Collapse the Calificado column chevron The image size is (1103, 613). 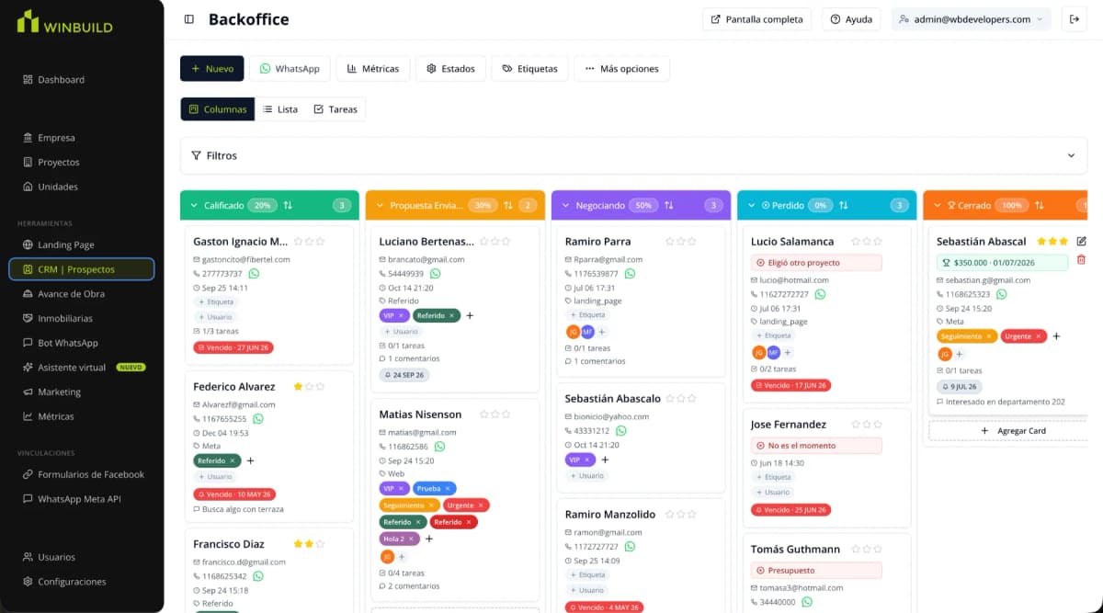point(194,205)
